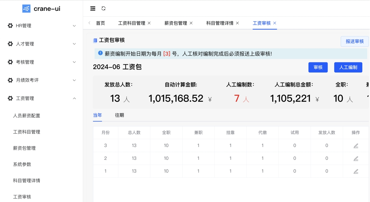Open the 首页 tab
The width and height of the screenshot is (370, 202).
tap(100, 23)
